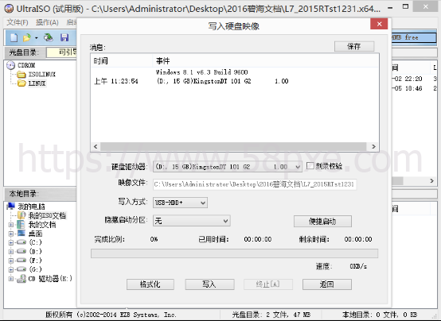Open file using the folder toolbar icon

pyautogui.click(x=27, y=37)
